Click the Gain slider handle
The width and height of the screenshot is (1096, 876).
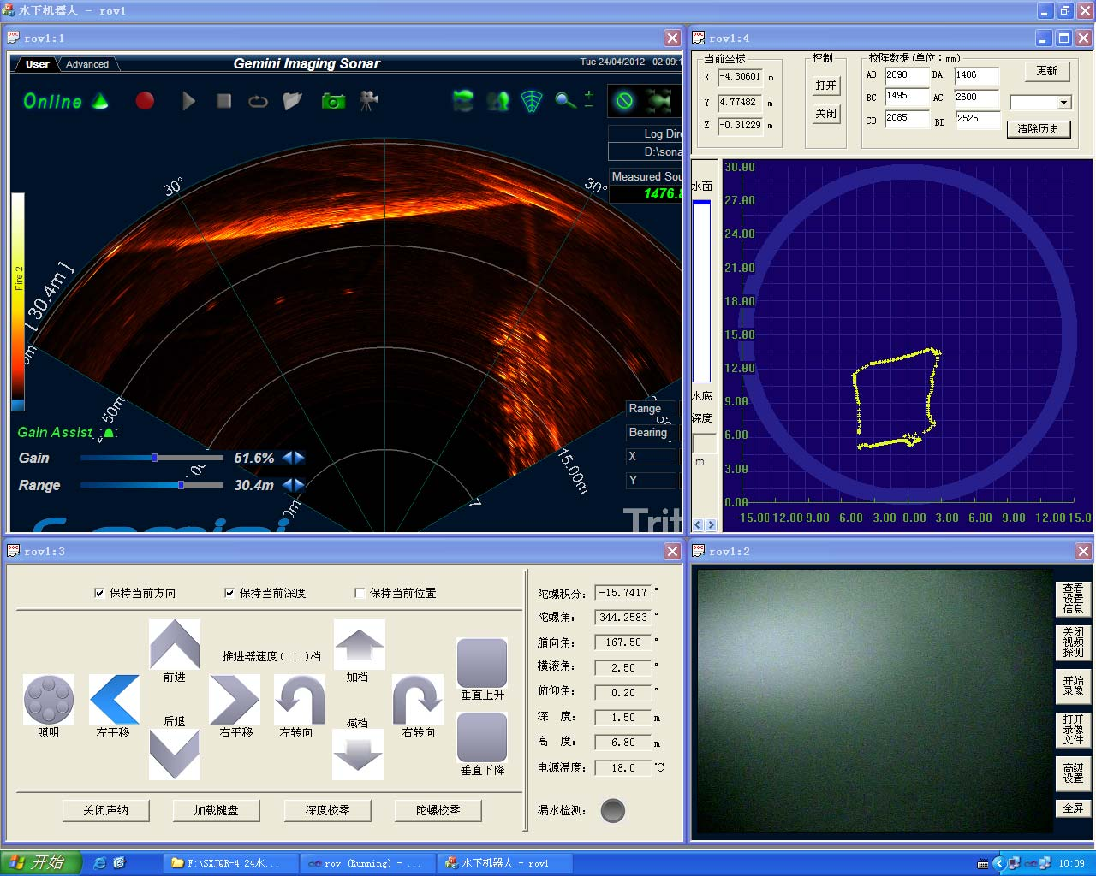click(x=154, y=458)
